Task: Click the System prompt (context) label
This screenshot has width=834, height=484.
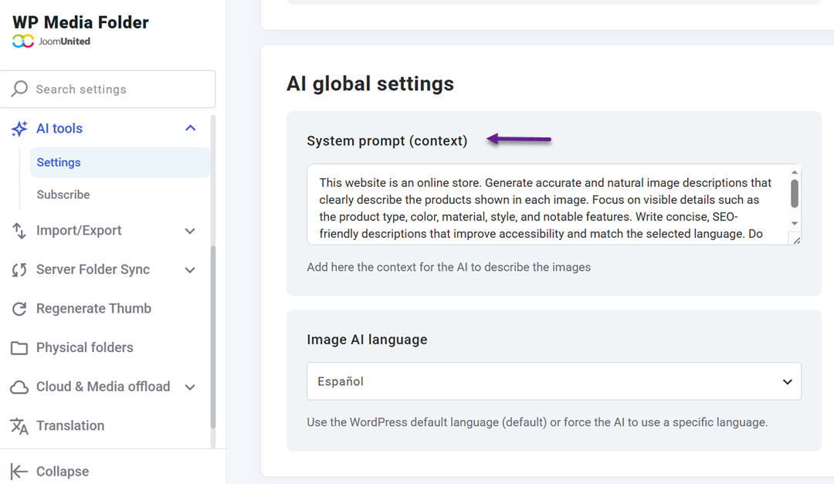Action: point(387,141)
